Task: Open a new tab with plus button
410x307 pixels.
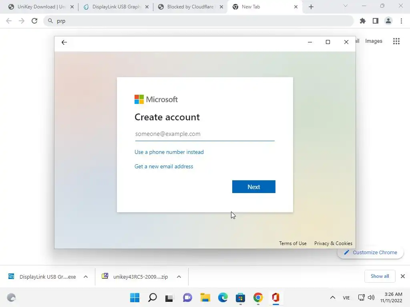Action: pyautogui.click(x=311, y=7)
